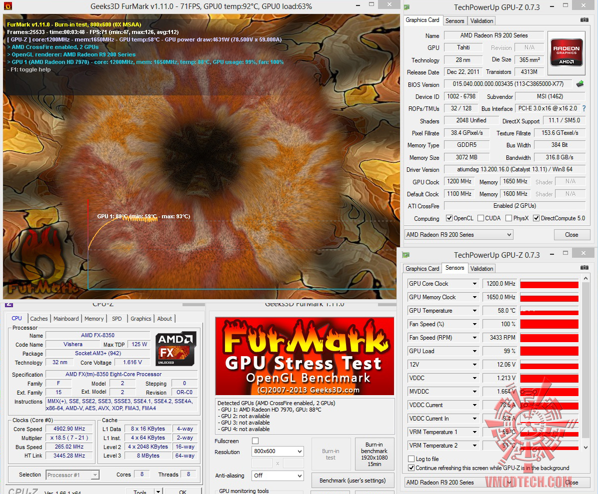Open Validation tab in lower GPU-Z

481,269
